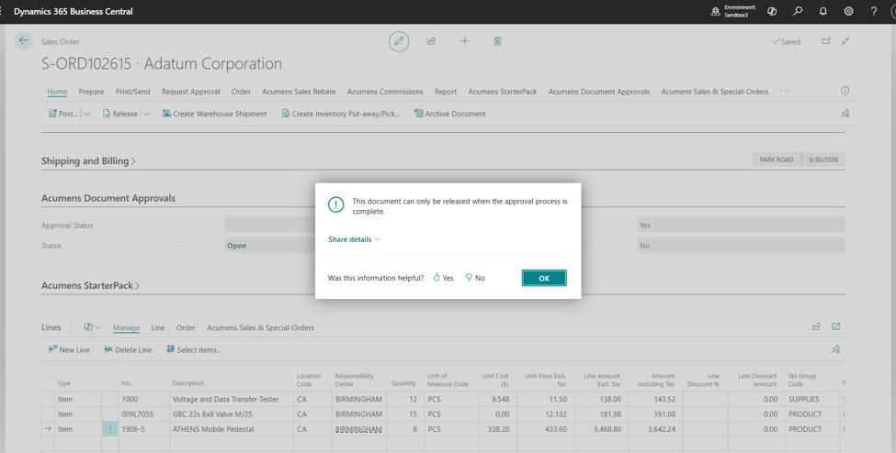Viewport: 896px width, 453px height.
Task: Click the info icon at ribbon right
Action: [x=845, y=91]
